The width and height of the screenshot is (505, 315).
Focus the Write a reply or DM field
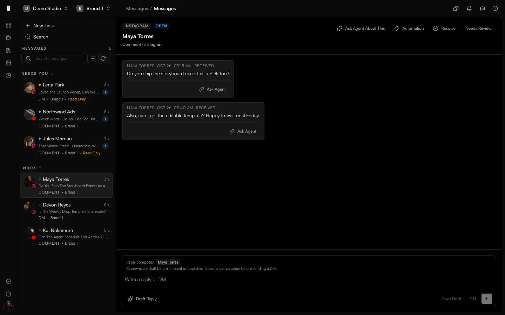(x=309, y=280)
